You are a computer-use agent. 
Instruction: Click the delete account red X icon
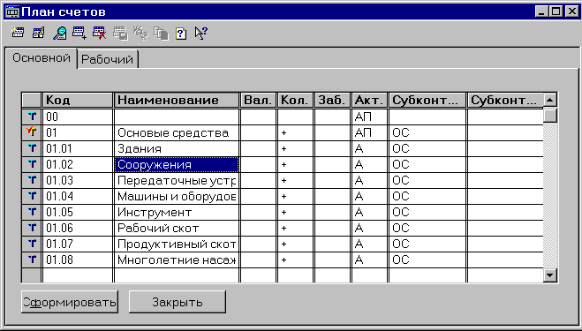(100, 33)
